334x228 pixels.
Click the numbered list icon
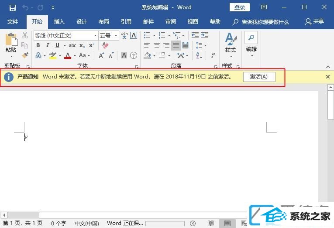[x=162, y=35]
